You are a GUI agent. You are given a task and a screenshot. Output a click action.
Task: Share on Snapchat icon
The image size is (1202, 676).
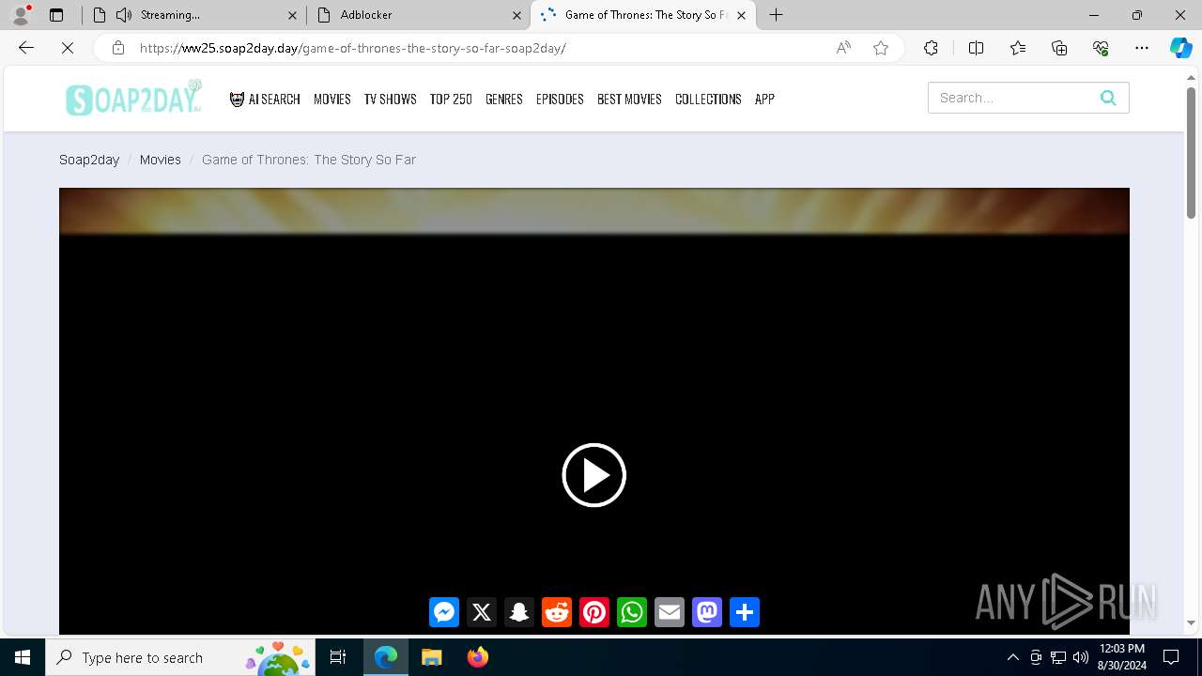click(x=519, y=612)
